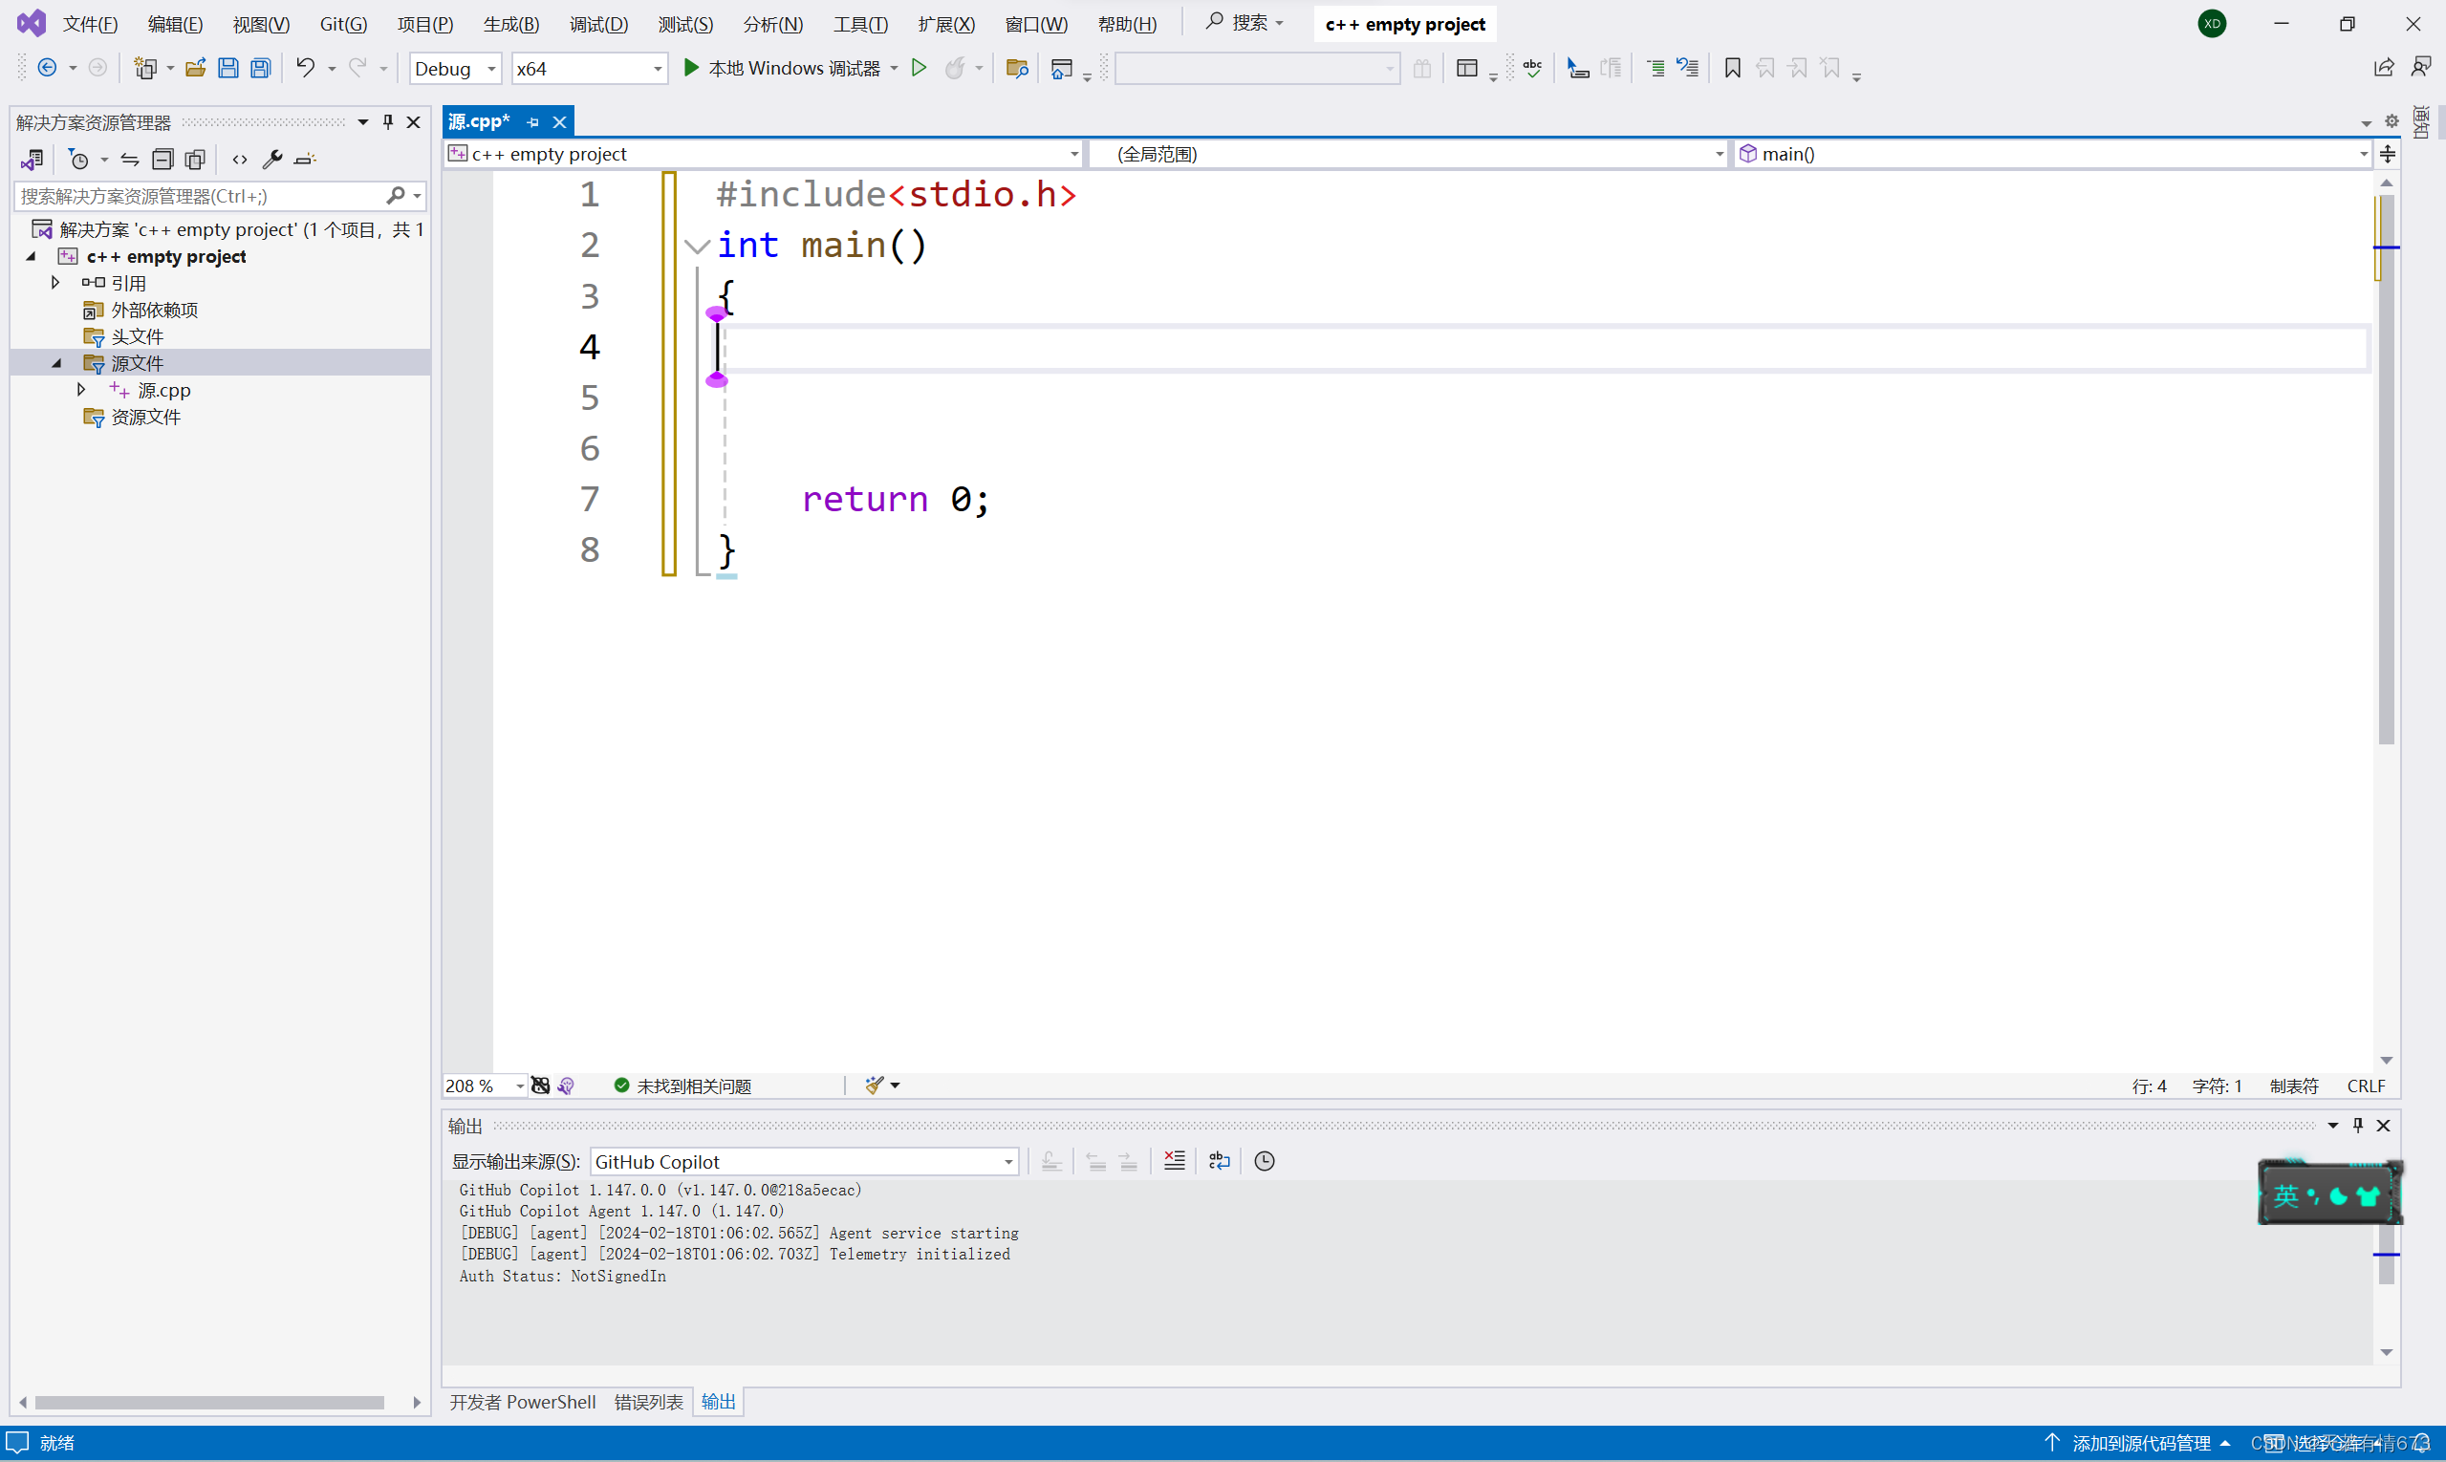This screenshot has height=1462, width=2446.
Task: Open the Debug configuration dropdown
Action: 489,69
